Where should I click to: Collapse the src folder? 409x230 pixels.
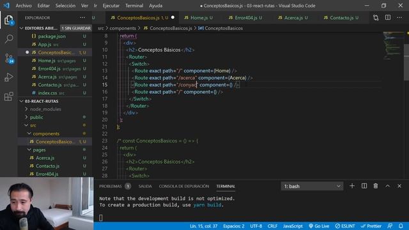[x=33, y=125]
